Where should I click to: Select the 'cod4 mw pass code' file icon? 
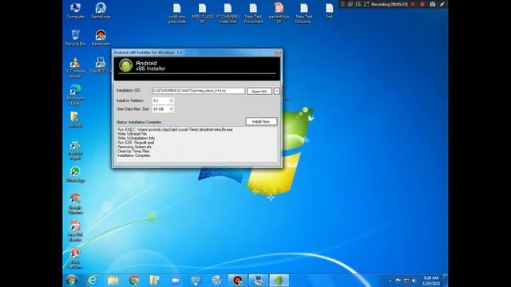tap(177, 13)
